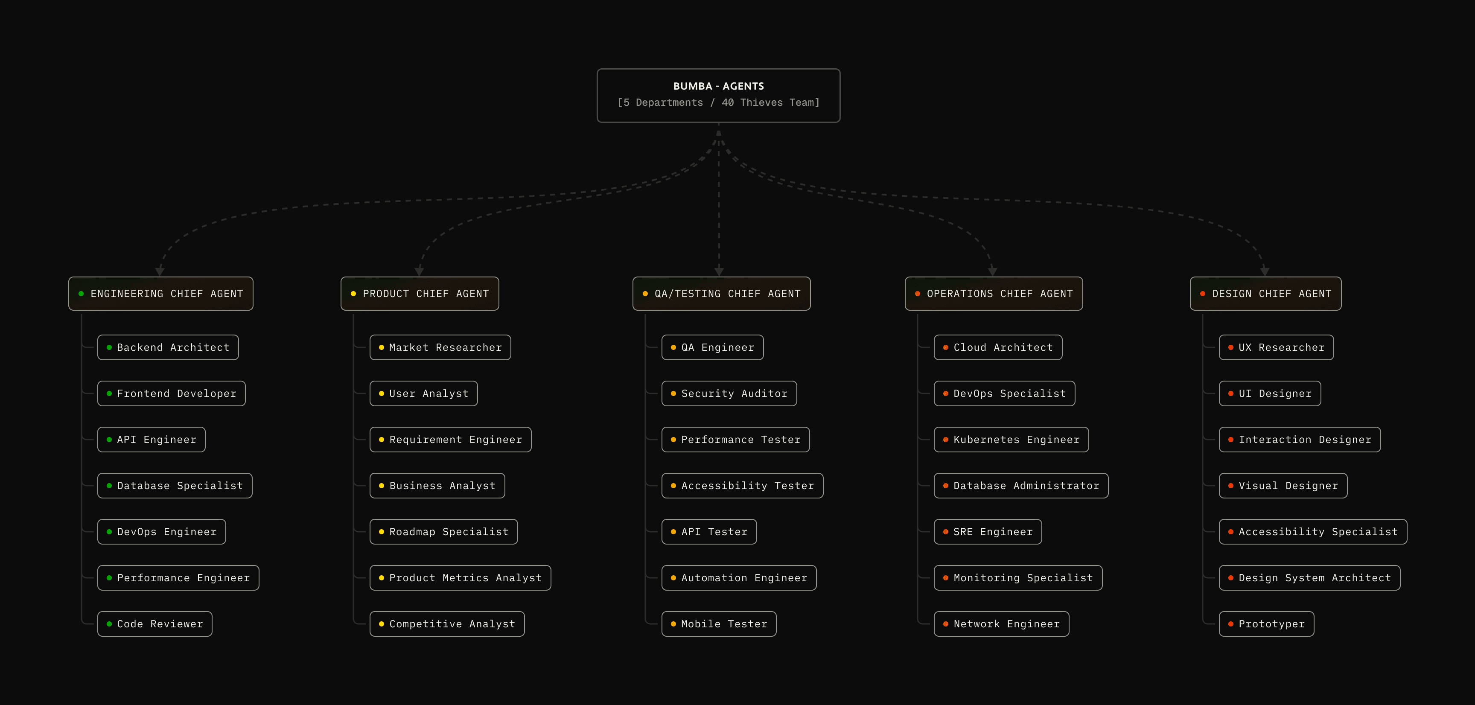Image resolution: width=1475 pixels, height=705 pixels.
Task: Select the Code Reviewer agent
Action: point(154,624)
